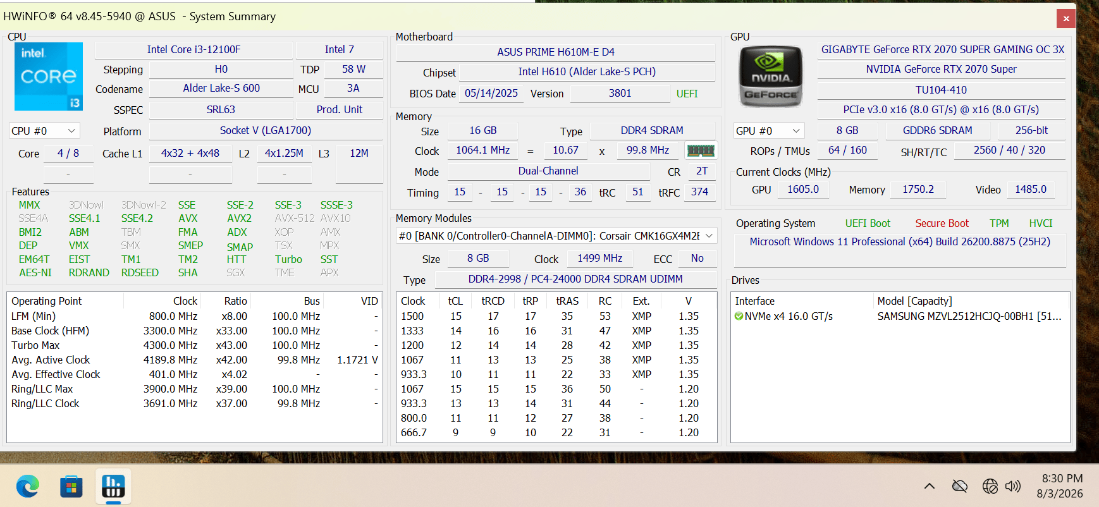Click the GPU clock 1605.0 value
Image resolution: width=1099 pixels, height=507 pixels.
[802, 189]
